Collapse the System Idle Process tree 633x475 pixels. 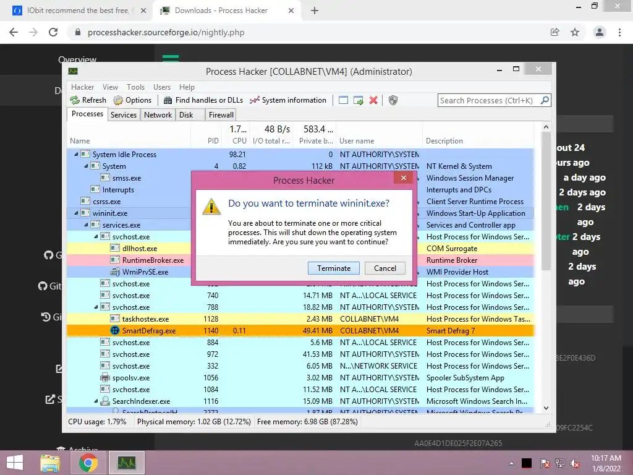[x=76, y=154]
